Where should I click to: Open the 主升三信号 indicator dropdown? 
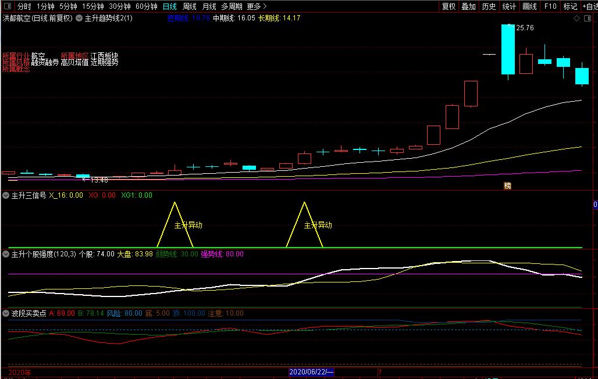[6, 195]
